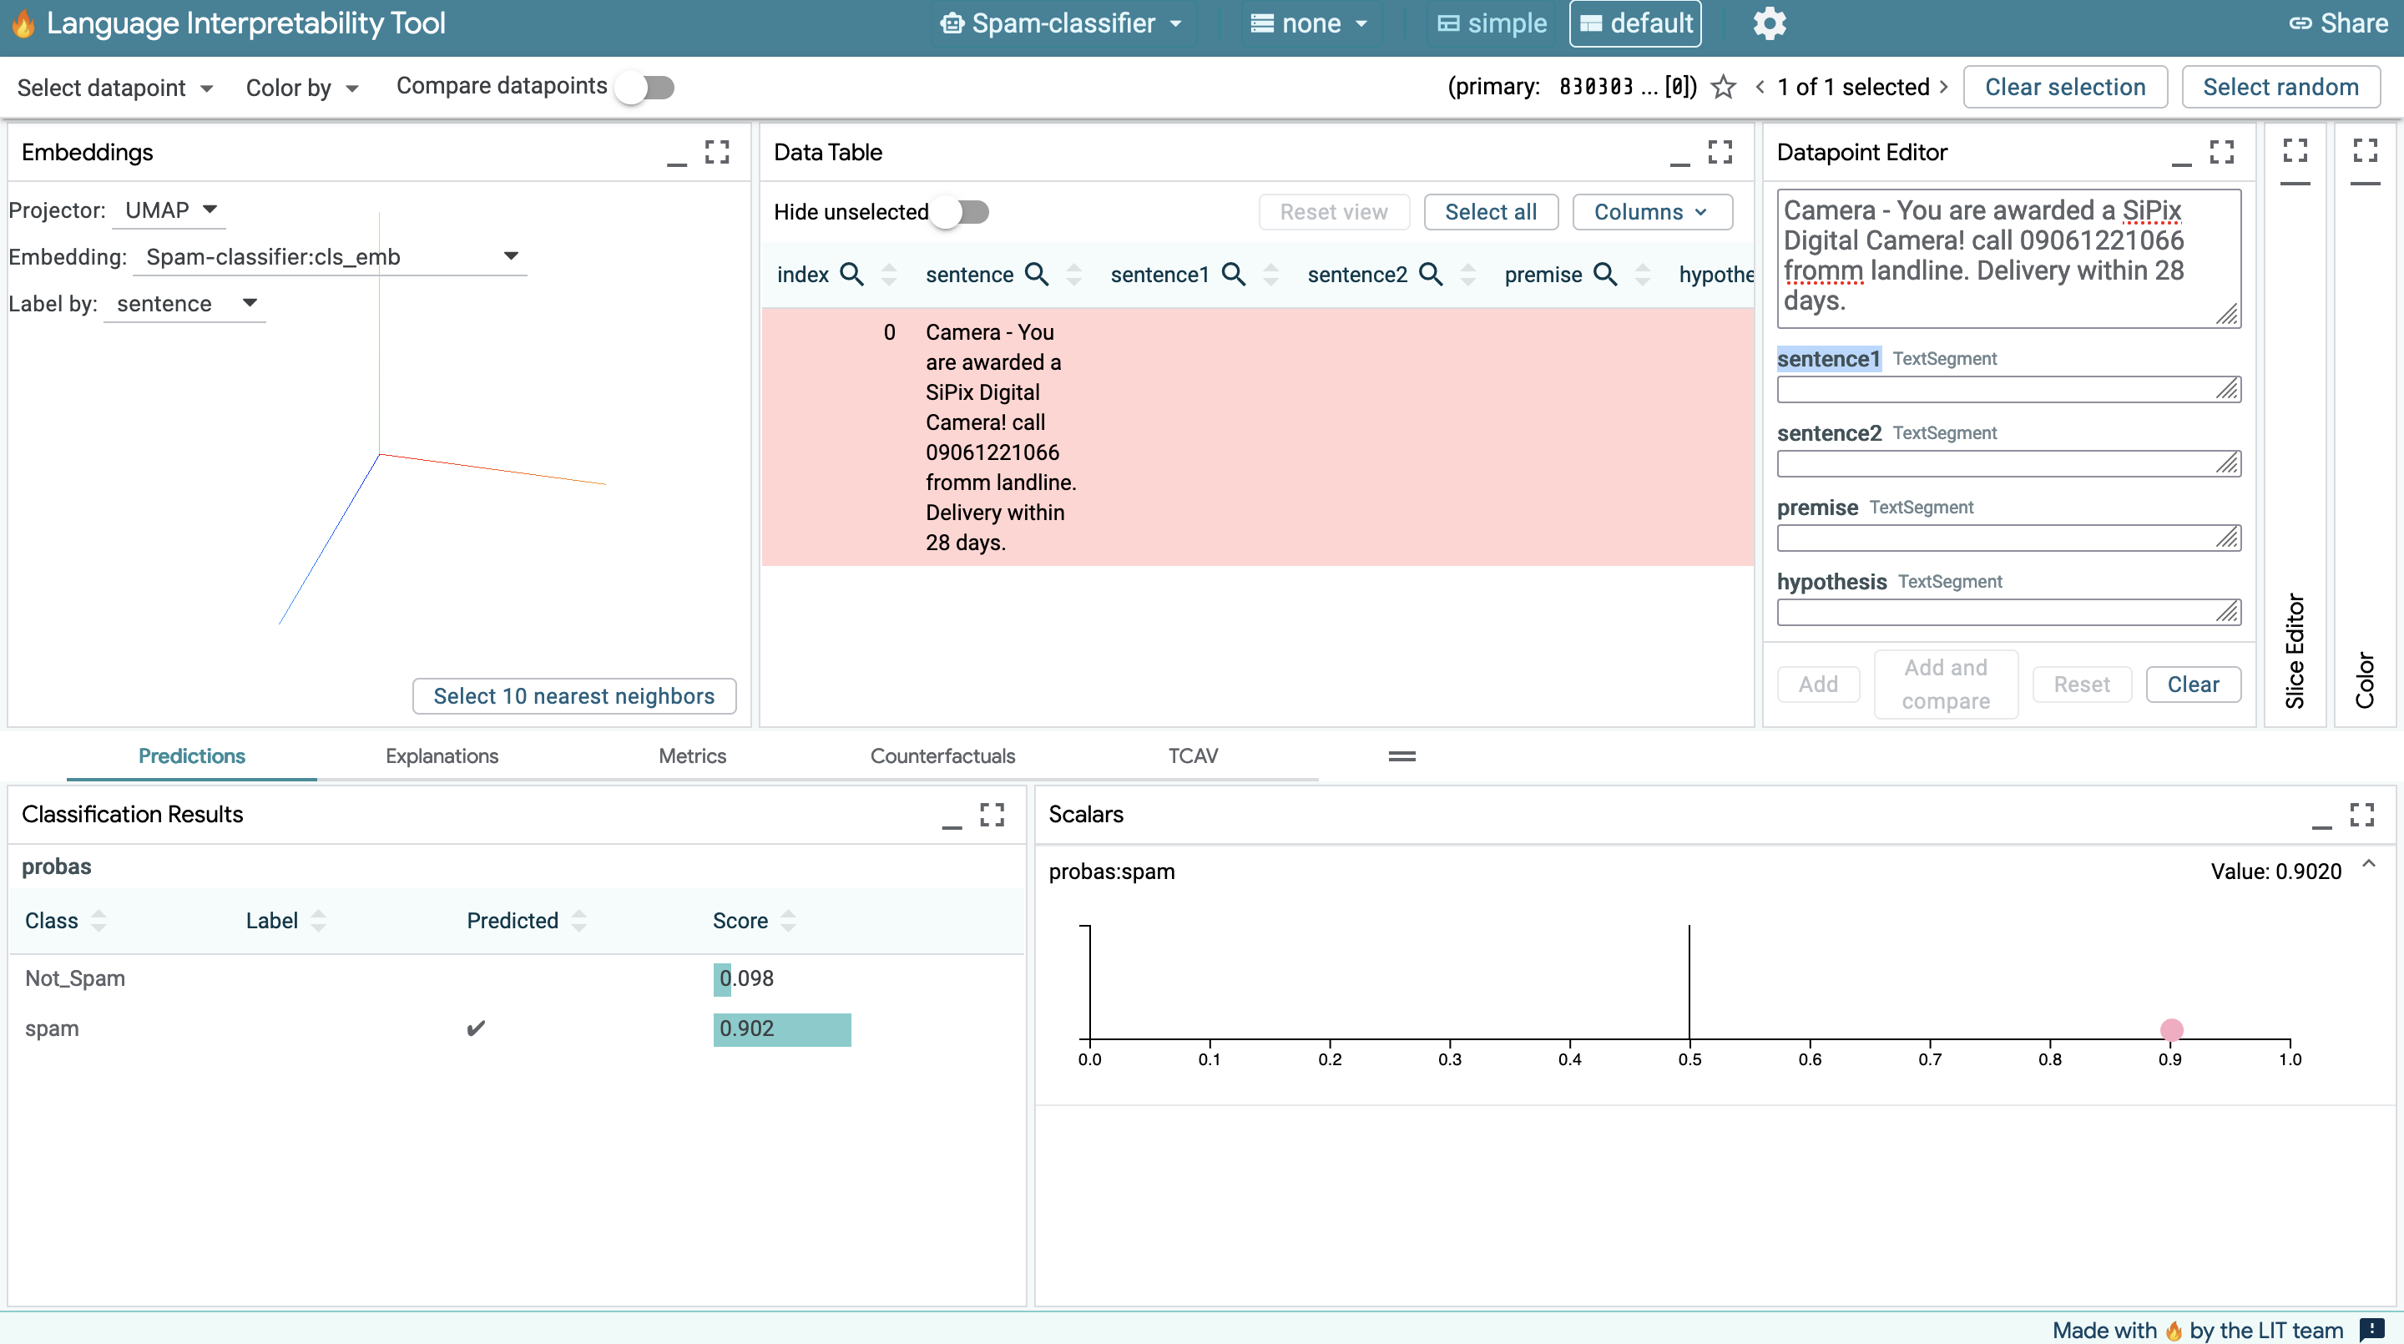Open the Columns dropdown

(1652, 212)
